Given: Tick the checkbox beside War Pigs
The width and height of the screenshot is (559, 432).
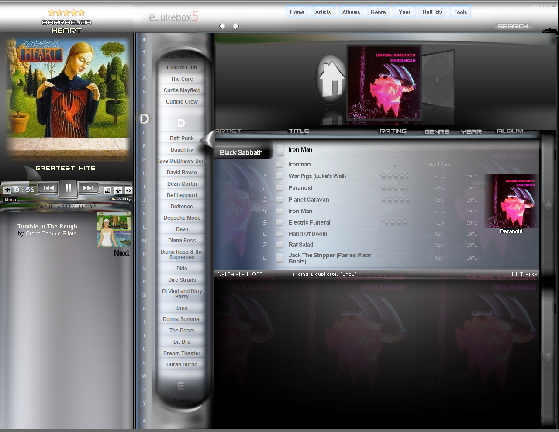Looking at the screenshot, I should pyautogui.click(x=279, y=176).
